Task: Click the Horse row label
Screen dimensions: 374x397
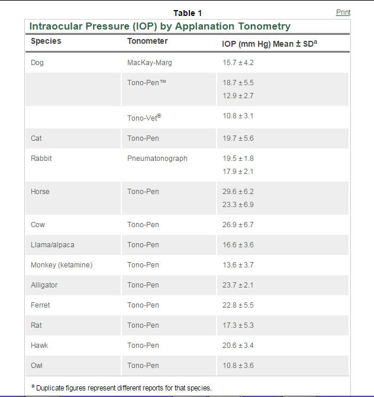Action: coord(40,192)
